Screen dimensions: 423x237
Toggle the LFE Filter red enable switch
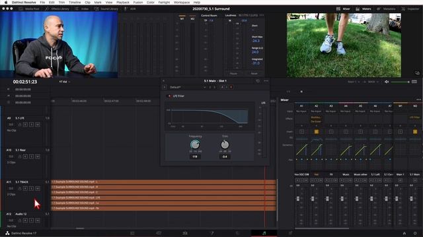point(169,96)
